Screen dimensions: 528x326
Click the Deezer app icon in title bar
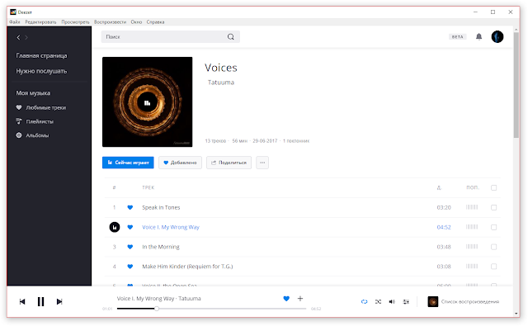[13, 12]
